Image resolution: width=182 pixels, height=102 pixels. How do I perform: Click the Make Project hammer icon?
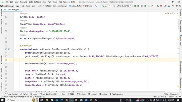coord(96,6)
